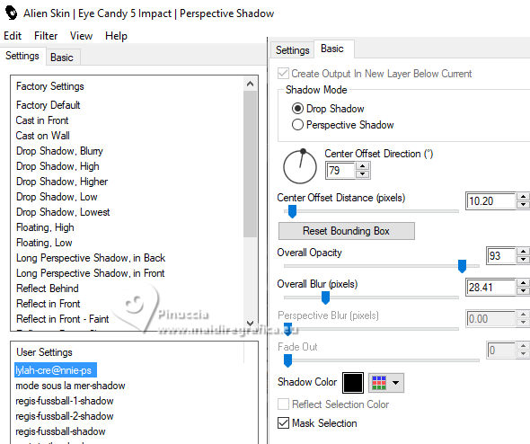Increase Overall Opacity value with up arrow

[x=523, y=252]
